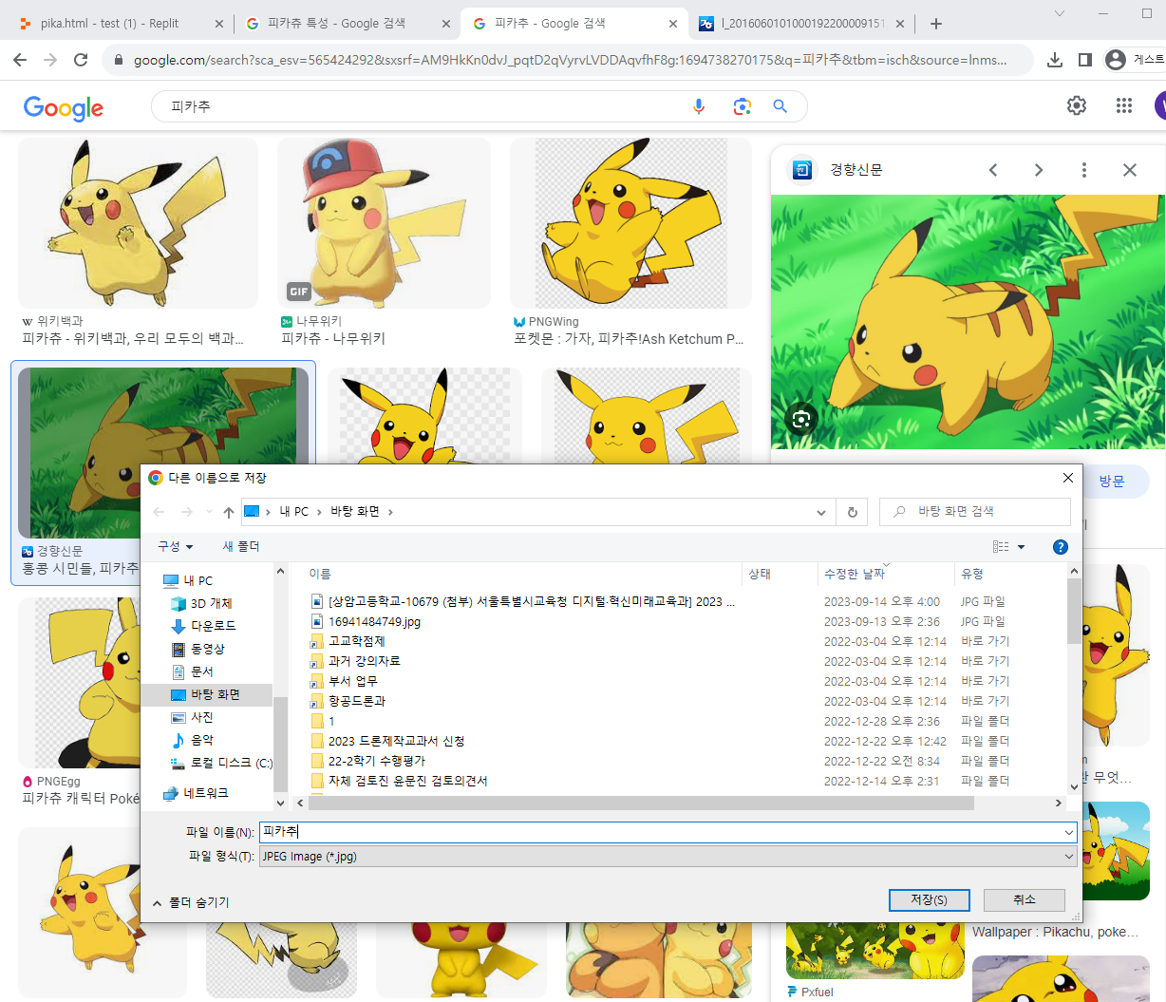Click the view layout icon in dialog
Image resolution: width=1166 pixels, height=1002 pixels.
[1001, 547]
